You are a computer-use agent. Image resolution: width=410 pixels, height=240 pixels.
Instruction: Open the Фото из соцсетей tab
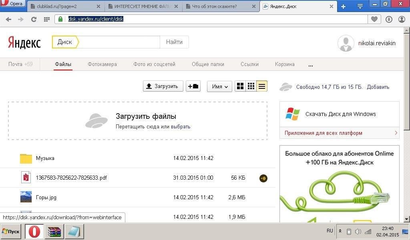[154, 64]
